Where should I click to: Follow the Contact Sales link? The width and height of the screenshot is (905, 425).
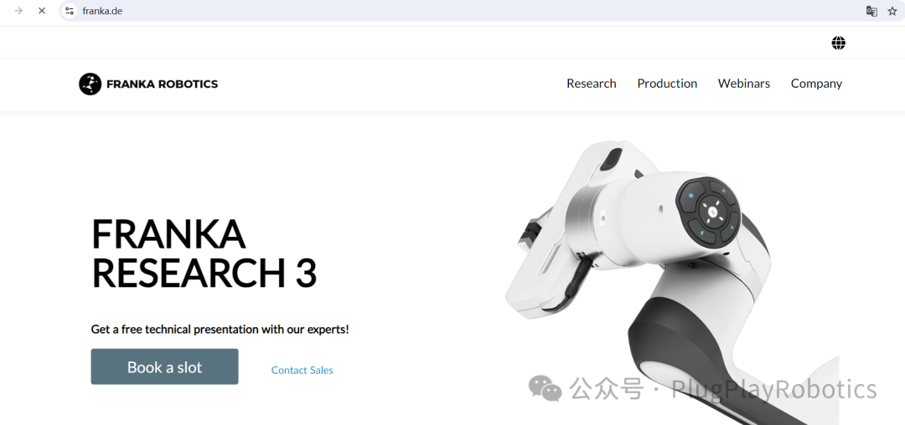[302, 371]
